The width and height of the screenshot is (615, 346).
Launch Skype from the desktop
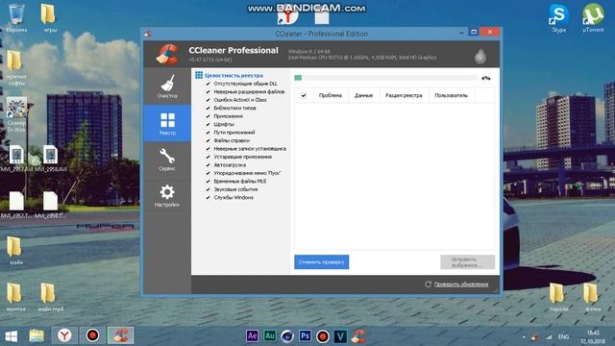point(558,18)
